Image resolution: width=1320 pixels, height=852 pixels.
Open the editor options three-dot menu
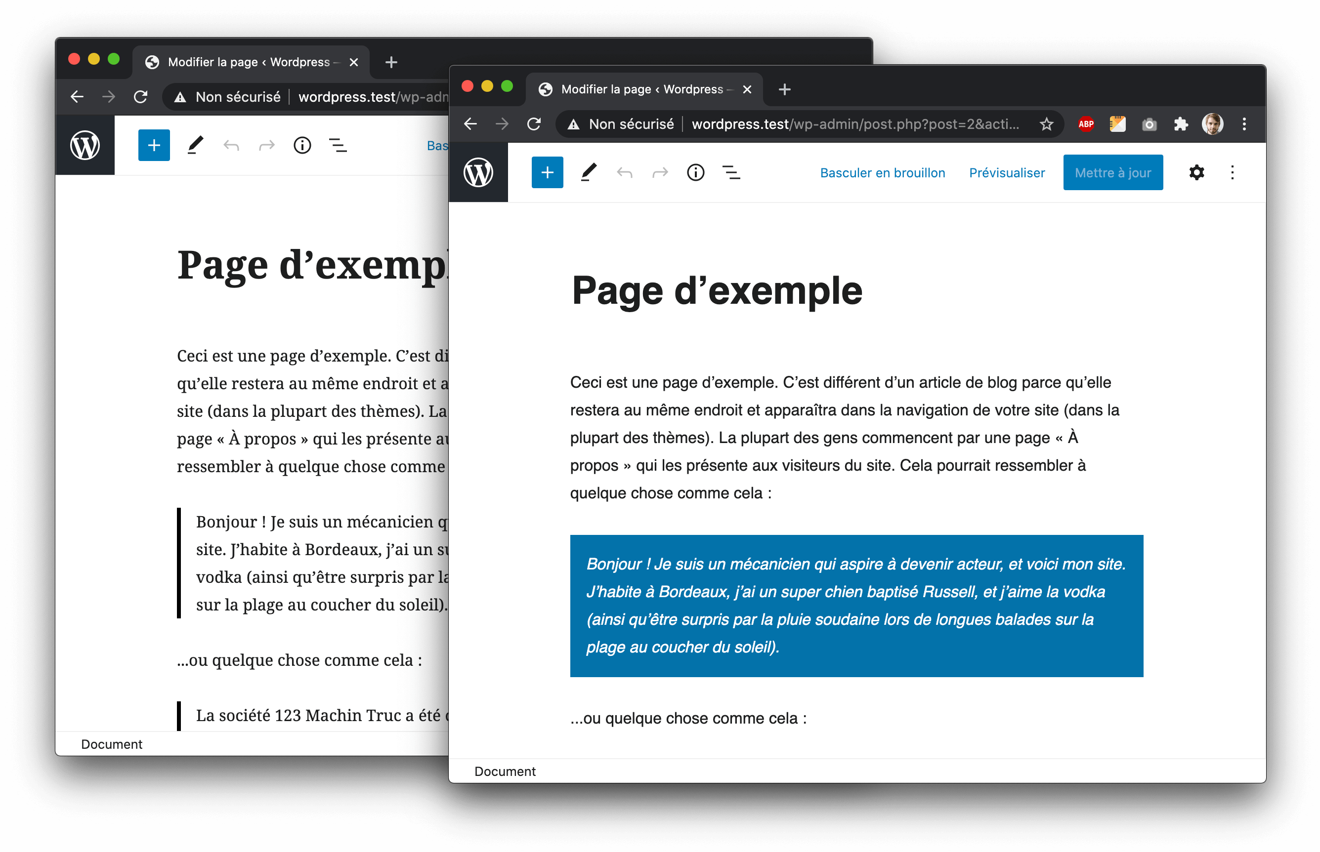(1232, 172)
